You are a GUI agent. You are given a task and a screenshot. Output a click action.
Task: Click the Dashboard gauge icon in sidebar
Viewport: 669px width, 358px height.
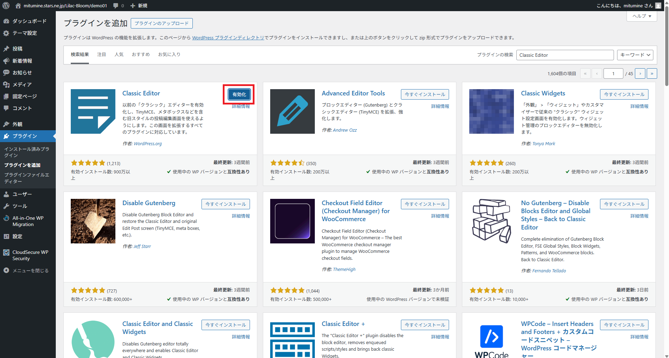coord(6,21)
